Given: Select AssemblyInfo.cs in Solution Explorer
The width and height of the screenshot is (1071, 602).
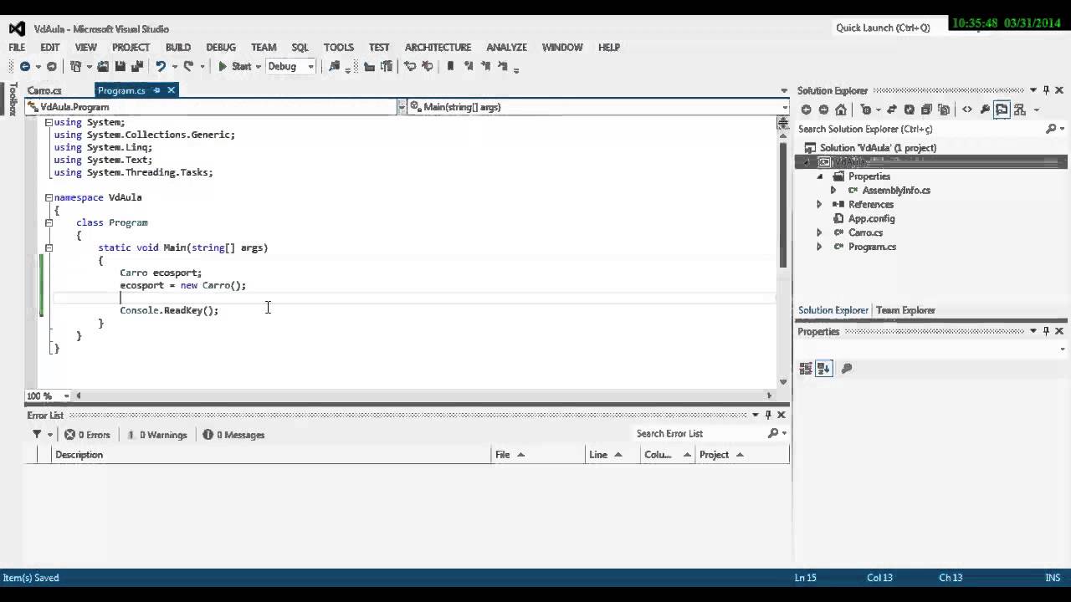Looking at the screenshot, I should click(x=896, y=190).
